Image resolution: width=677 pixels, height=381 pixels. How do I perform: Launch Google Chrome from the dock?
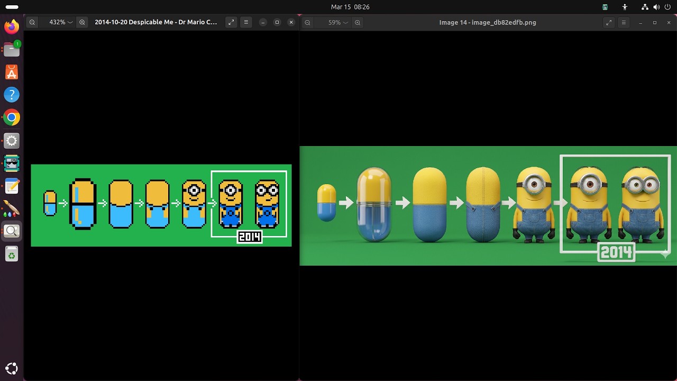click(12, 117)
